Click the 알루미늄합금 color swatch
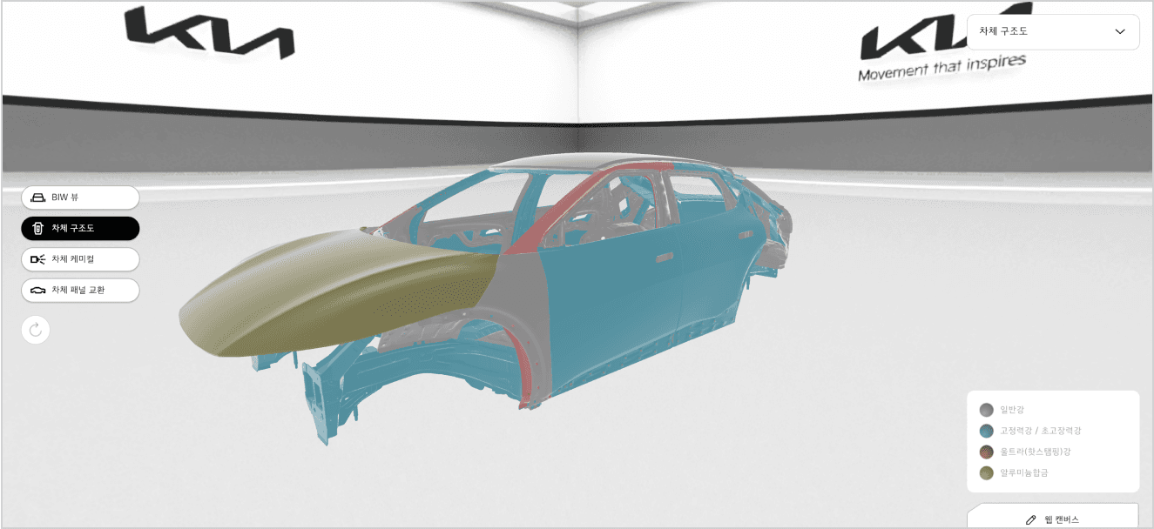The width and height of the screenshot is (1154, 529). [x=987, y=473]
